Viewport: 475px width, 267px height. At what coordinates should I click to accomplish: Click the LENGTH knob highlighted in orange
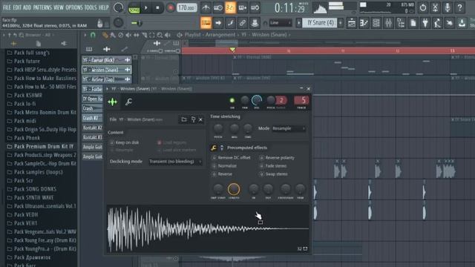[234, 189]
